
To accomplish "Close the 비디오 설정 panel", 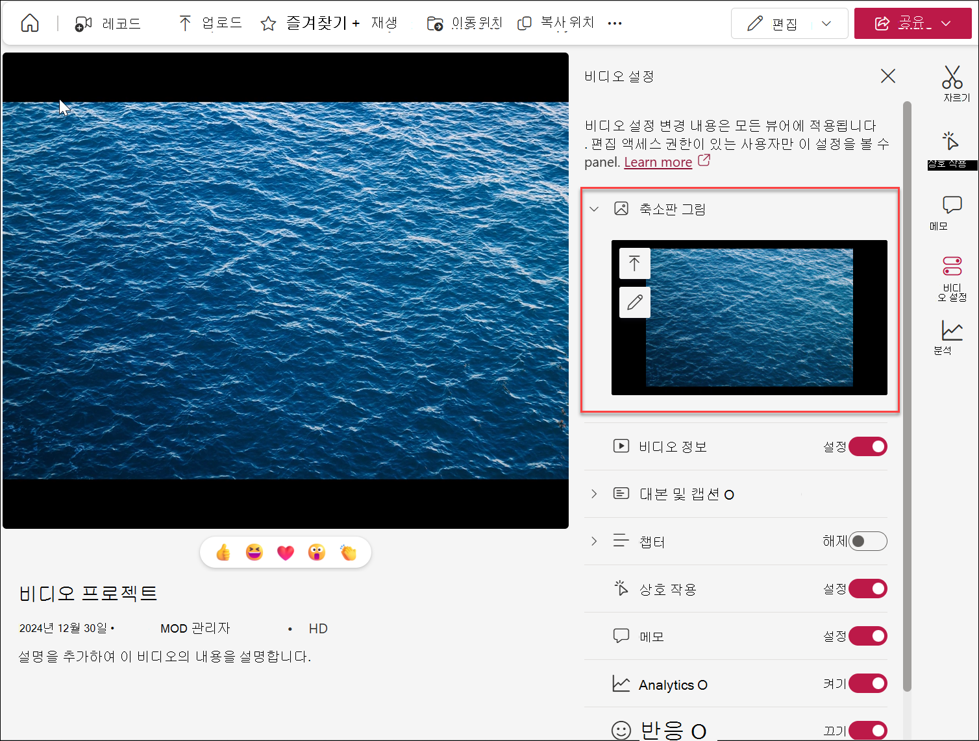I will point(888,76).
